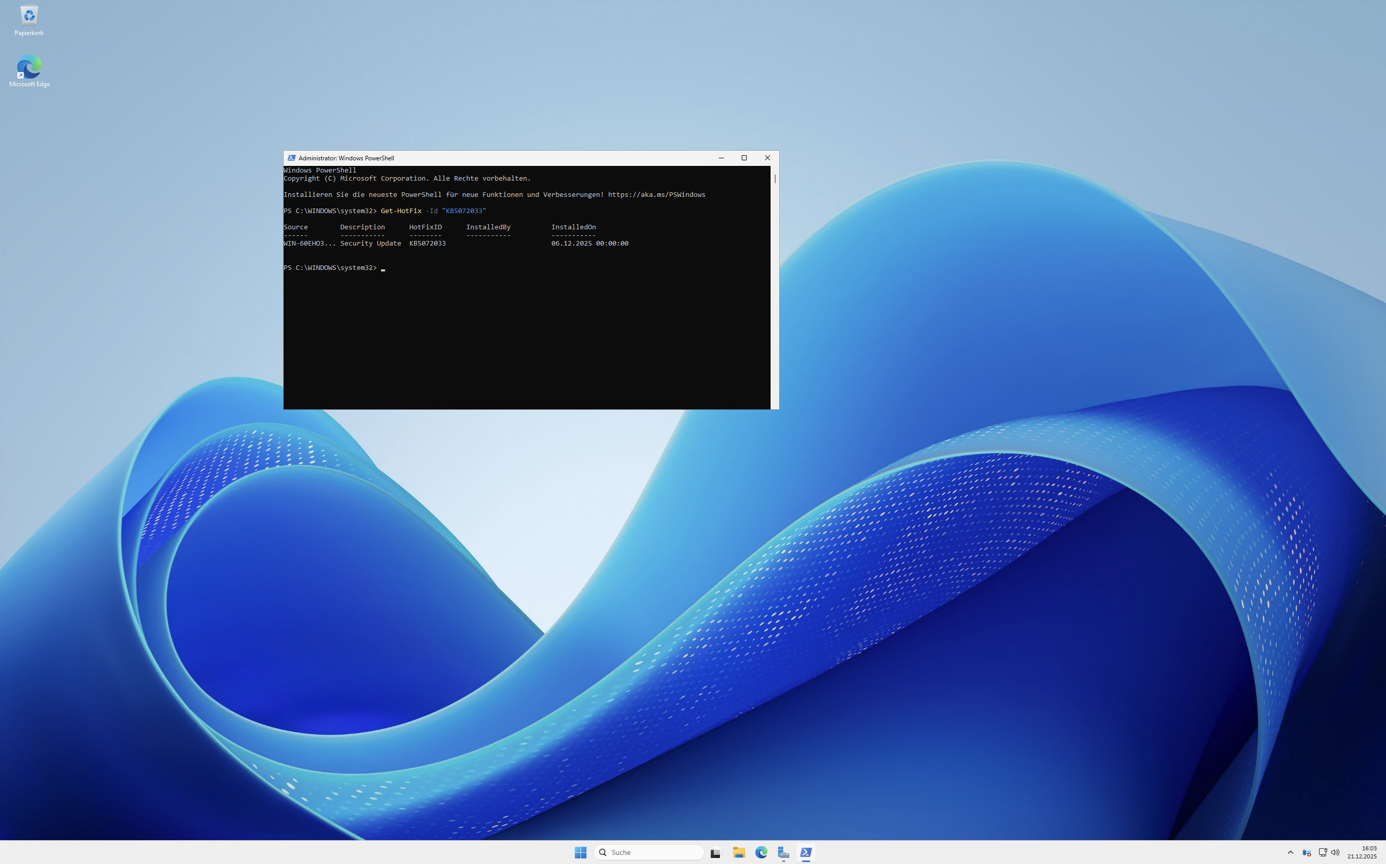Launch the Microsoft Edge desktop shortcut
The image size is (1386, 864).
(x=28, y=66)
